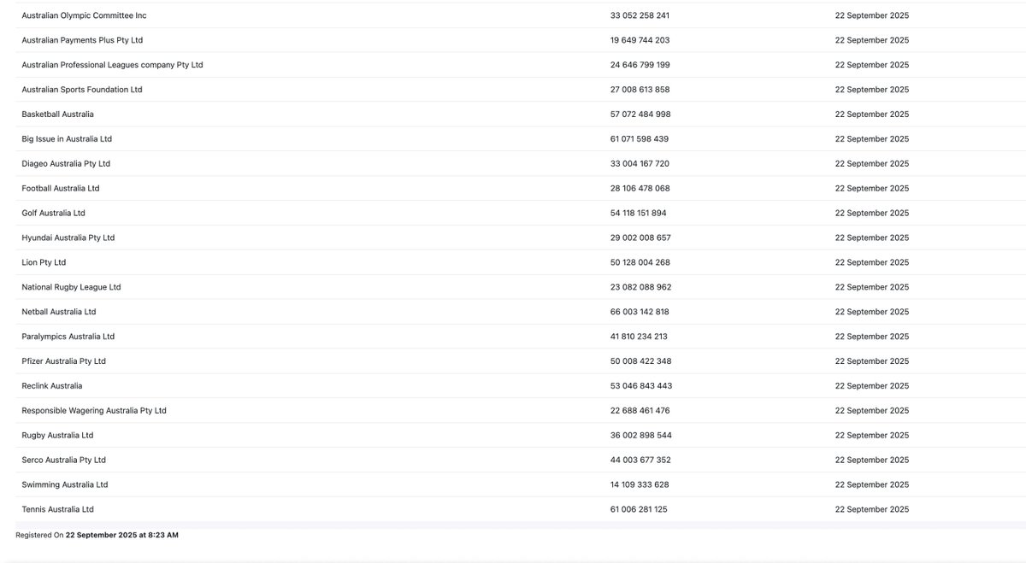The image size is (1026, 563).
Task: Select Basketball Australia entry
Action: pyautogui.click(x=58, y=114)
